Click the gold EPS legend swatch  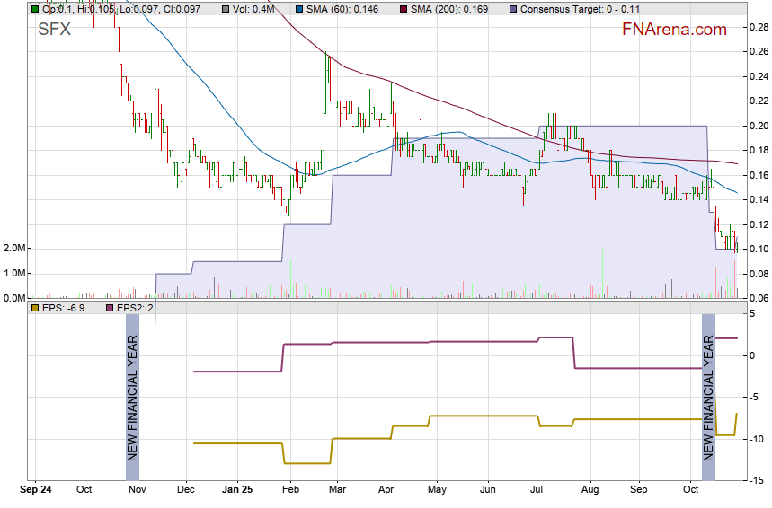(x=35, y=308)
